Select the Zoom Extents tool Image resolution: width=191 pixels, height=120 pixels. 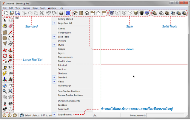pyautogui.click(x=11, y=91)
